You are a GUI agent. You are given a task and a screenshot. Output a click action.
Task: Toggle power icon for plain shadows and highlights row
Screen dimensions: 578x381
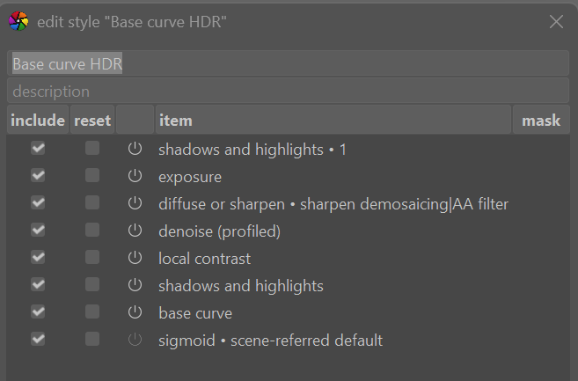(135, 285)
